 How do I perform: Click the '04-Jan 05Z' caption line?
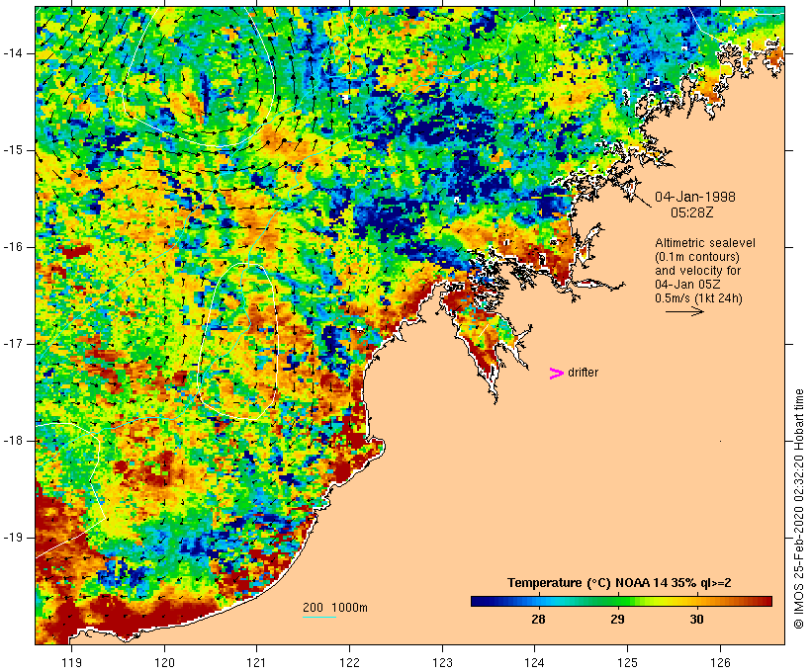tap(687, 285)
